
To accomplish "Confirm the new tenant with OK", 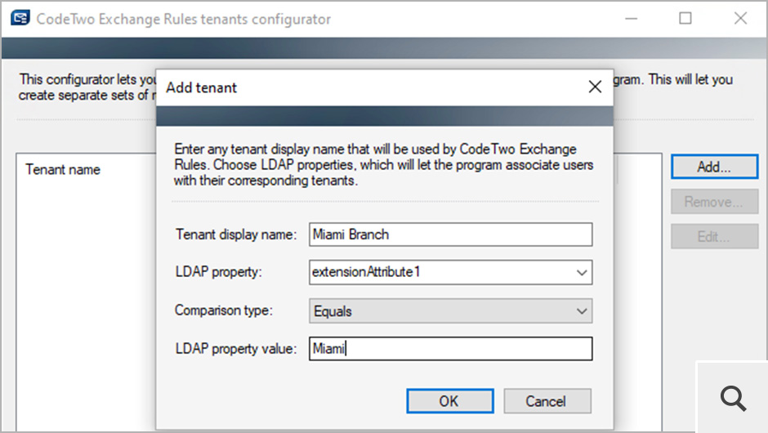I will 449,401.
